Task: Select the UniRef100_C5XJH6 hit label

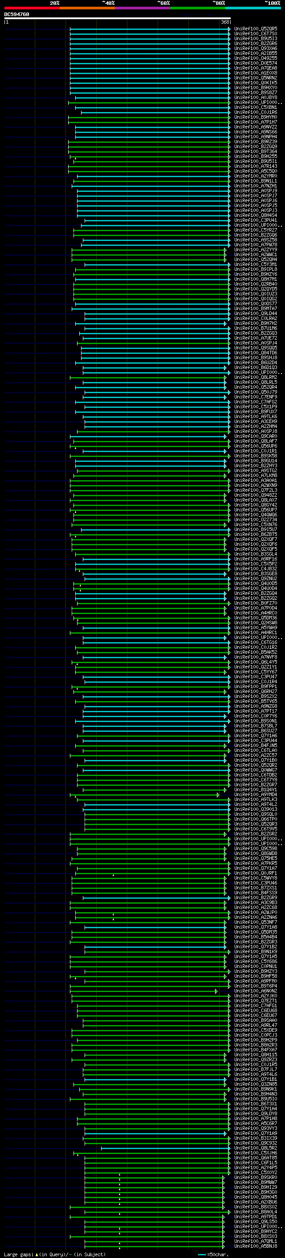Action: pyautogui.click(x=256, y=1153)
